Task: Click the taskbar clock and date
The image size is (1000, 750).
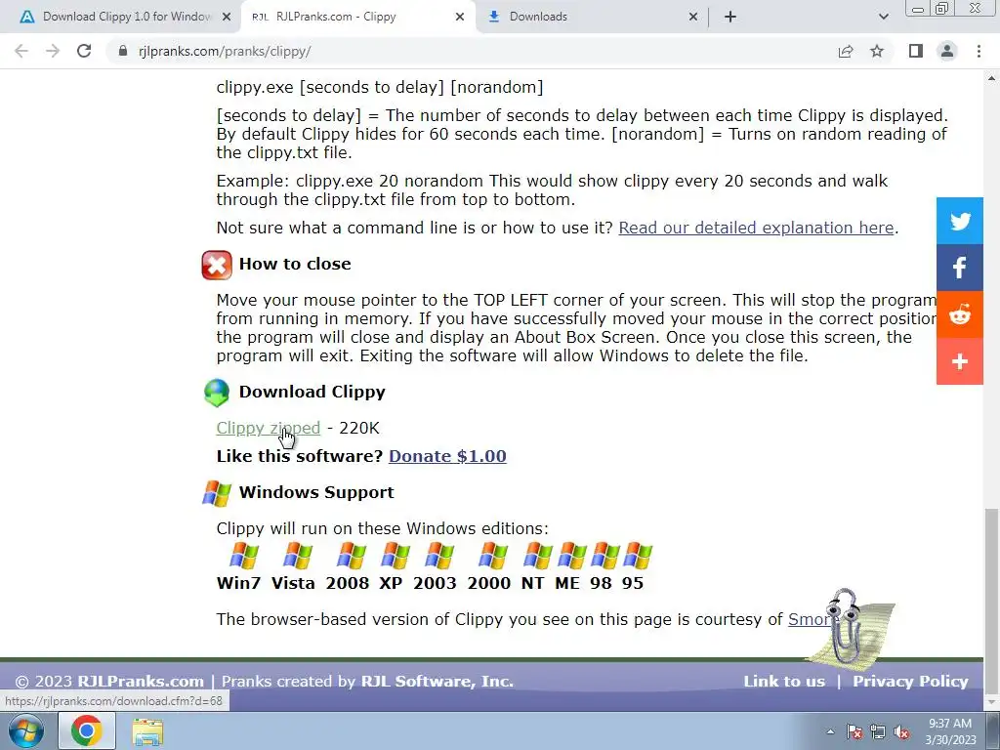Action: pos(950,731)
